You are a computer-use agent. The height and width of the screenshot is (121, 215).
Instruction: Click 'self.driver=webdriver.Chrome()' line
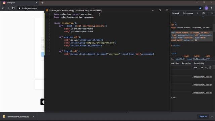click(x=84, y=40)
